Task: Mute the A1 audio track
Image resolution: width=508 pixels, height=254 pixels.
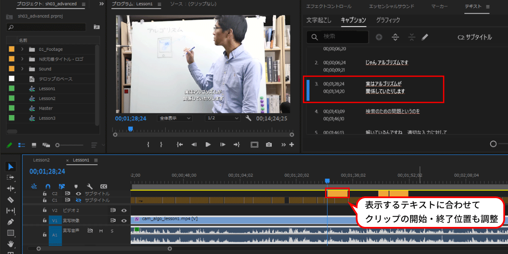Action: pyautogui.click(x=101, y=231)
